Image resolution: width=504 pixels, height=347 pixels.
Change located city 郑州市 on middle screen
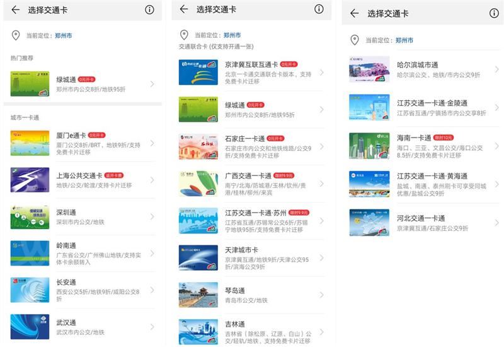click(232, 35)
